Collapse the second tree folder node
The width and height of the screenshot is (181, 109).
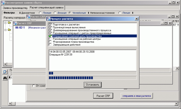5,30
